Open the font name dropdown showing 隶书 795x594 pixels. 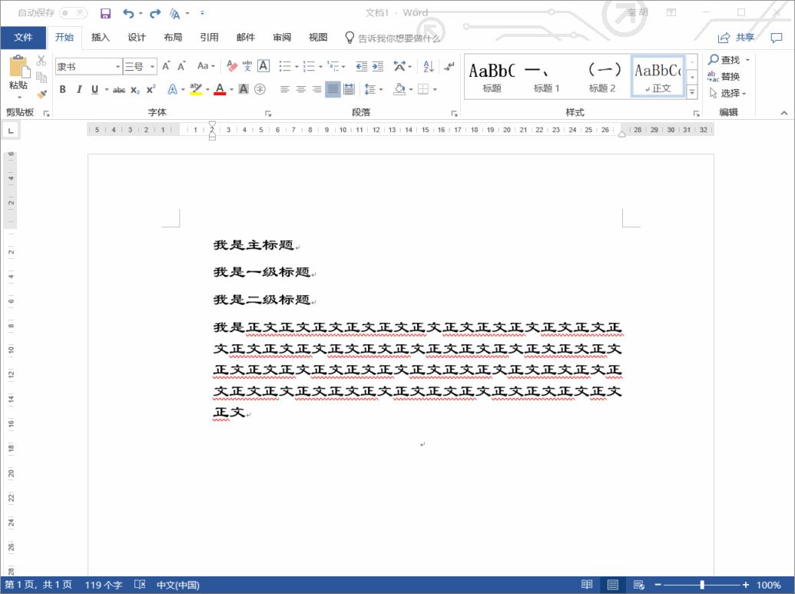point(118,66)
